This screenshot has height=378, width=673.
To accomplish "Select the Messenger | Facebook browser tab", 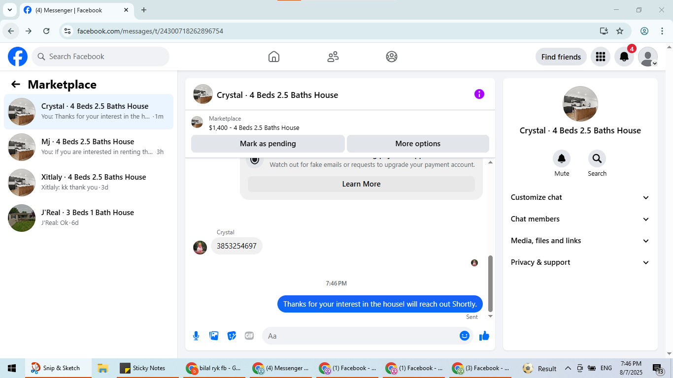I will [76, 10].
